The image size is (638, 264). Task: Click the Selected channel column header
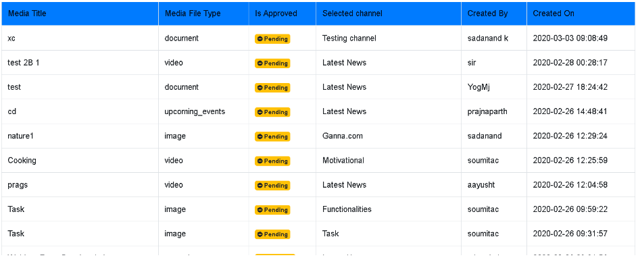[x=389, y=14]
